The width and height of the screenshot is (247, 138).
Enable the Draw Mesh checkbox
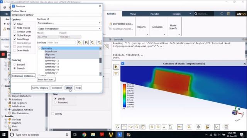coord(15,50)
